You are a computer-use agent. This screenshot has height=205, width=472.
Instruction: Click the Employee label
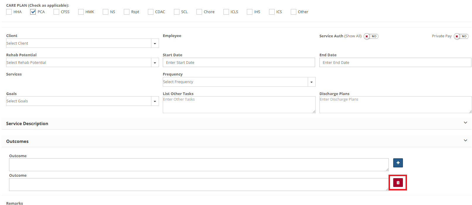point(172,36)
